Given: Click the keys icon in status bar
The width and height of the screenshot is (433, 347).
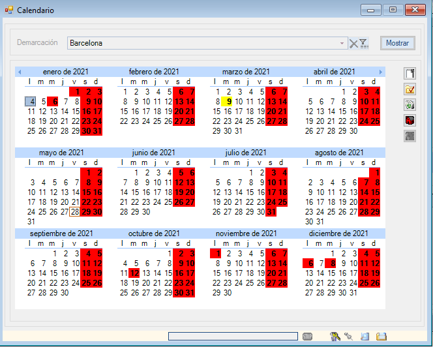Looking at the screenshot, I should (x=335, y=337).
